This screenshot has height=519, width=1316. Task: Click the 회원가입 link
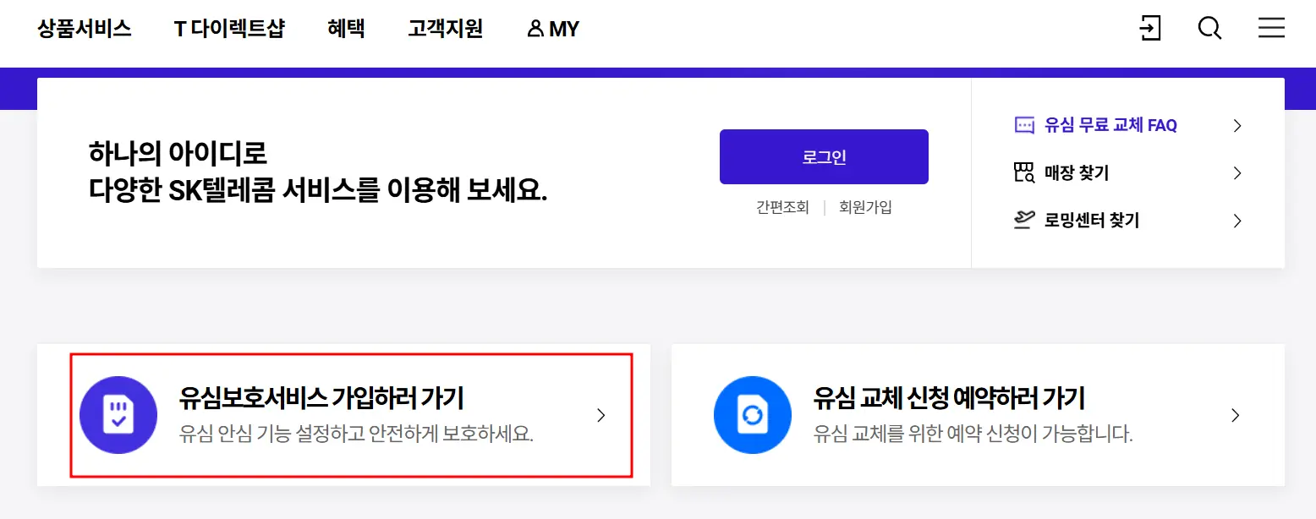(865, 207)
